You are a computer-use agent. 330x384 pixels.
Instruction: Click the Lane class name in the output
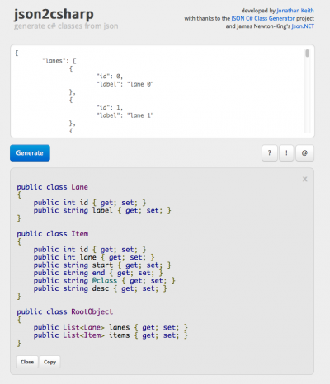click(x=79, y=187)
